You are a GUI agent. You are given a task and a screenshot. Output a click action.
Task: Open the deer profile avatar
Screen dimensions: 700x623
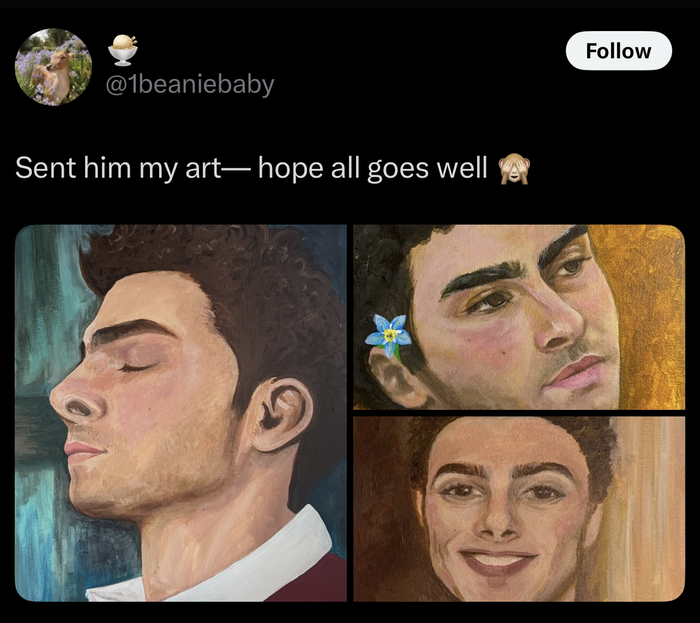coord(53,66)
